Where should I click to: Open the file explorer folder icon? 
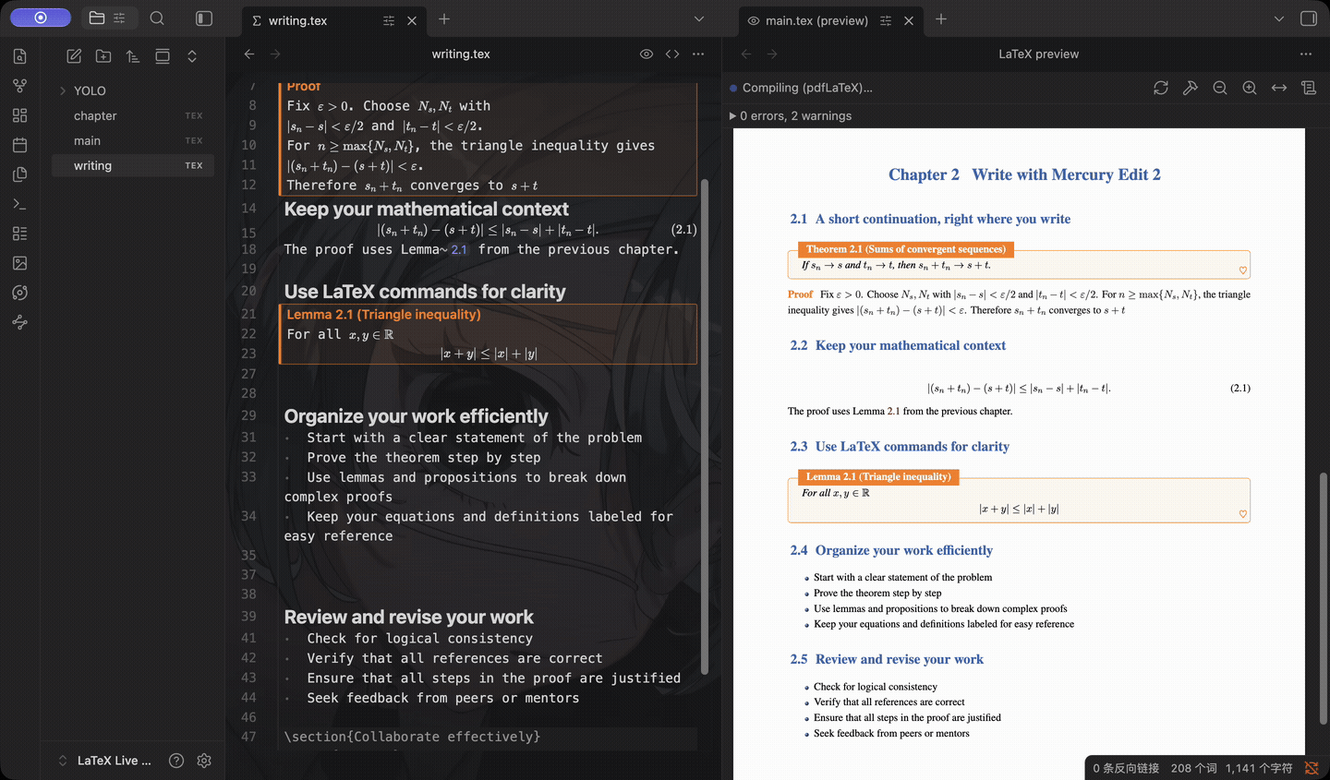(x=97, y=18)
